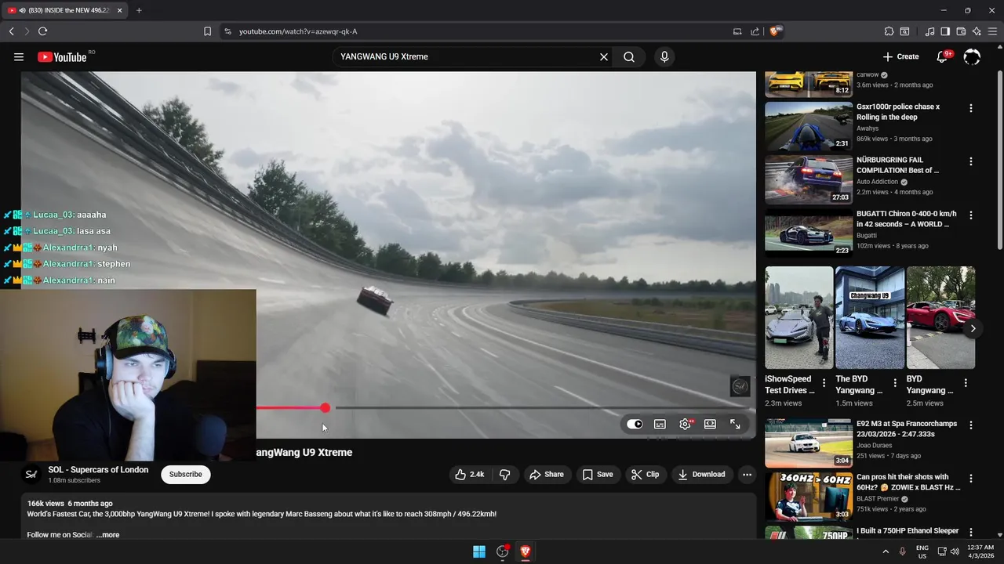Share this page via address bar icon
Screen dimensions: 1004x564
point(755,31)
